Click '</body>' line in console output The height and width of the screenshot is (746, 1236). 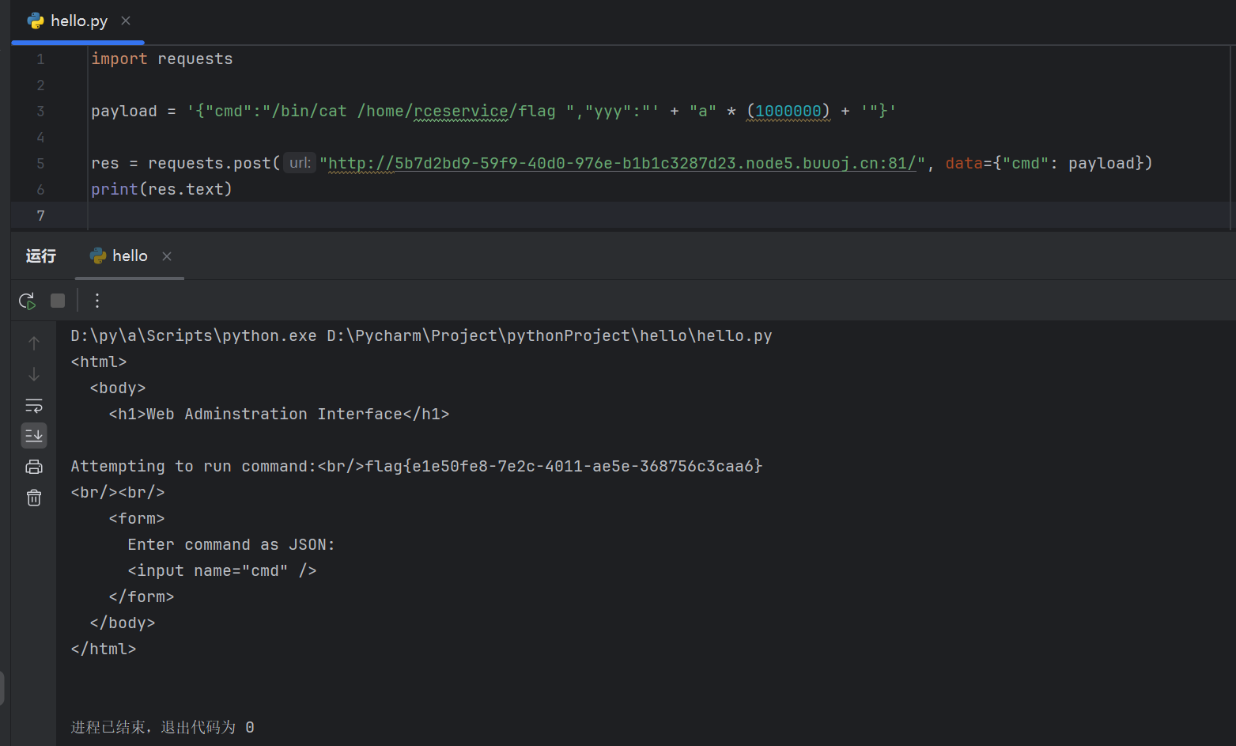[x=123, y=623]
